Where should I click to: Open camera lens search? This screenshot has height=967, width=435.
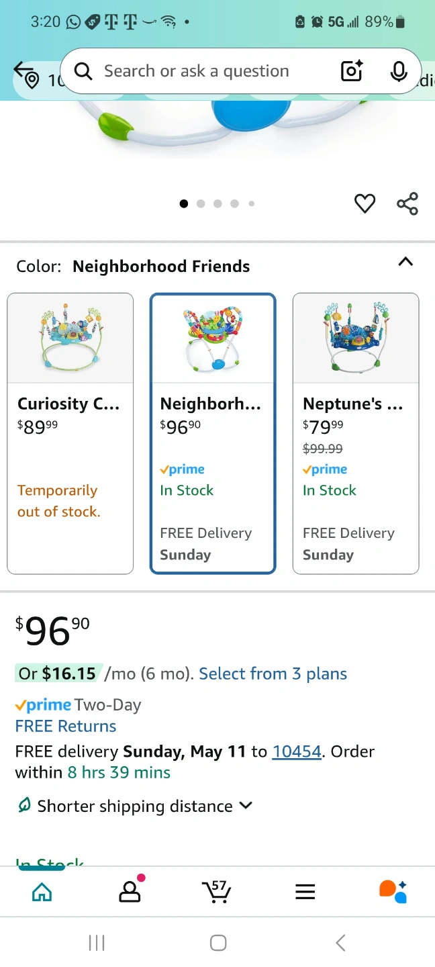pos(352,71)
